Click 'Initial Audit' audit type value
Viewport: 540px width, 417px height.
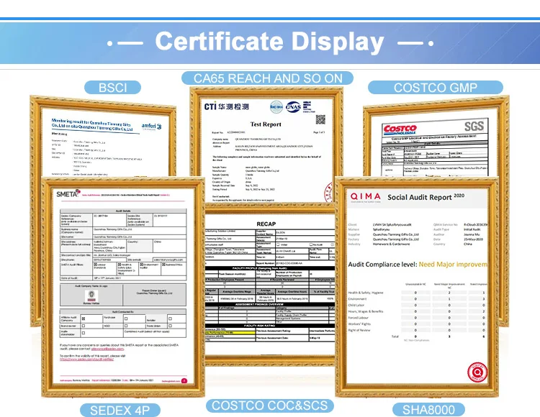[x=472, y=229]
